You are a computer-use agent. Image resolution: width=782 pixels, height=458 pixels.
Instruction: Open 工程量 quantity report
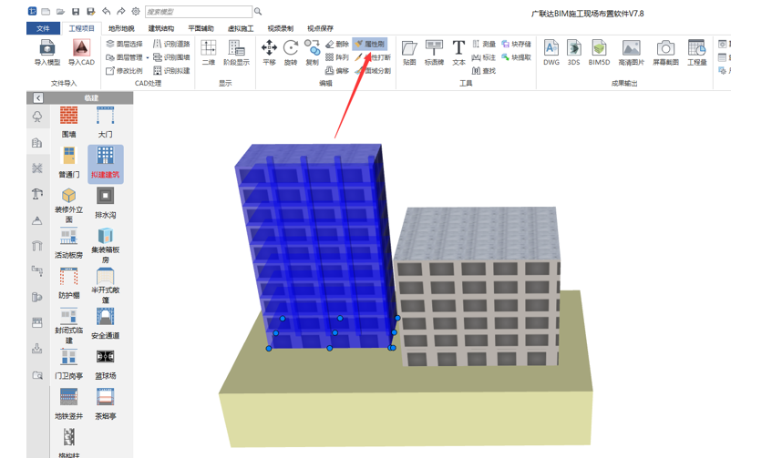coord(696,52)
